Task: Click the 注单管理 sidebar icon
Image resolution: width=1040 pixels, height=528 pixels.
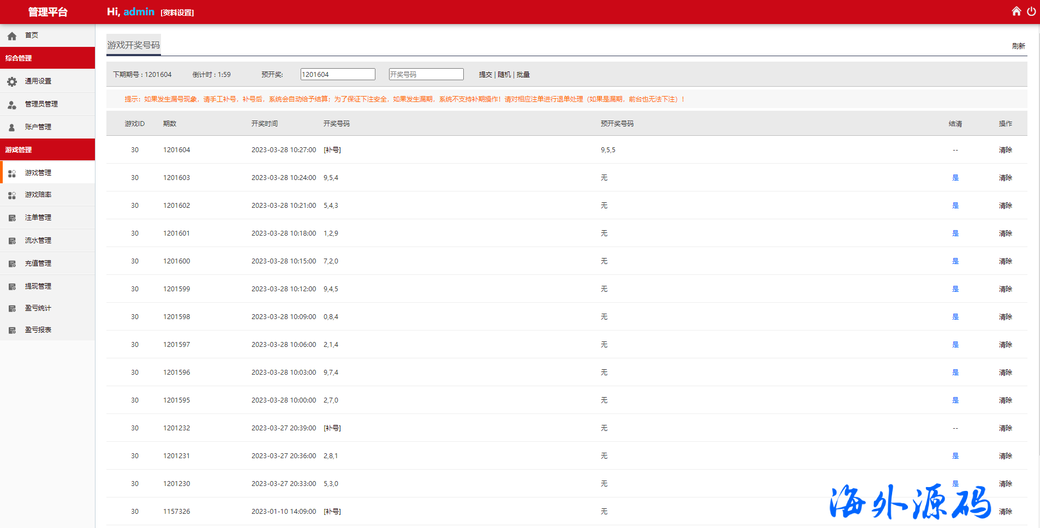Action: (x=12, y=218)
